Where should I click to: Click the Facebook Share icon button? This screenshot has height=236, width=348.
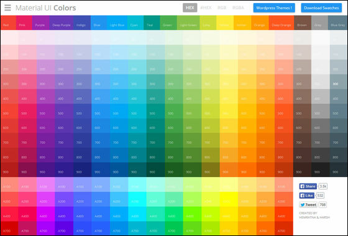(x=308, y=186)
